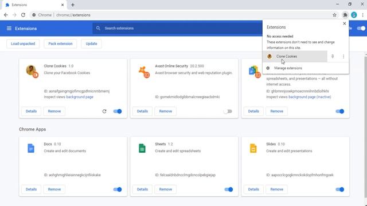Select Clone Cookies in the popup list
The height and width of the screenshot is (206, 367).
[295, 57]
